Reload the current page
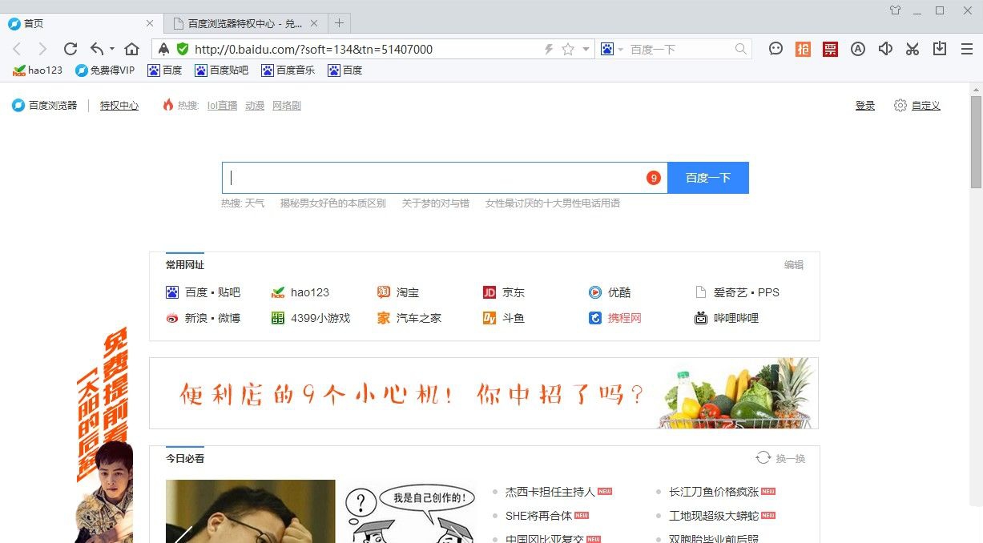The height and width of the screenshot is (543, 983). 71,49
